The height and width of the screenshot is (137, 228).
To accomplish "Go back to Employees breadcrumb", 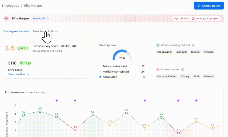I will click(x=11, y=6).
